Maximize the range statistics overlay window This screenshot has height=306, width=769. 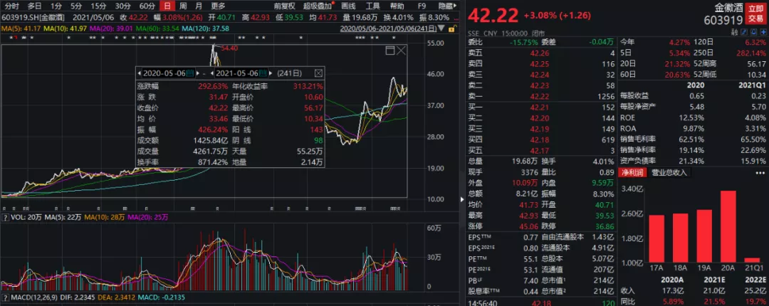click(x=390, y=50)
